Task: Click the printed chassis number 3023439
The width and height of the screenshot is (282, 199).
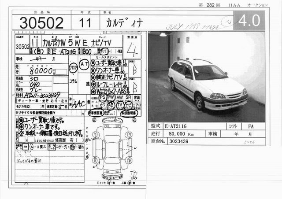Action: [x=179, y=141]
